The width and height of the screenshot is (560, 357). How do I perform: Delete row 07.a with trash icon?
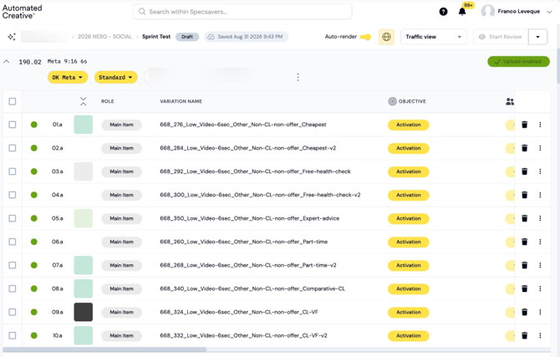(524, 265)
